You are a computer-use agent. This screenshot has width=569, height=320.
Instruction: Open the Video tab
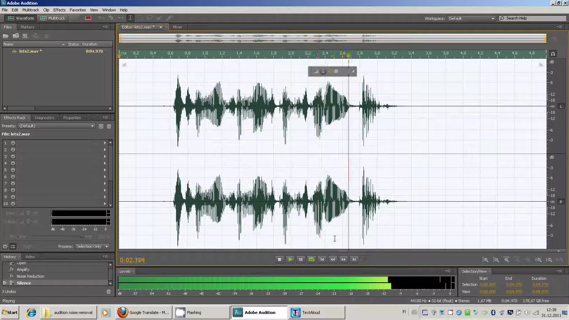30,257
